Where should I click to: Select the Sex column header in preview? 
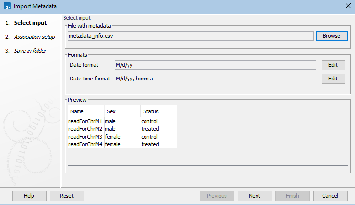pyautogui.click(x=122, y=111)
